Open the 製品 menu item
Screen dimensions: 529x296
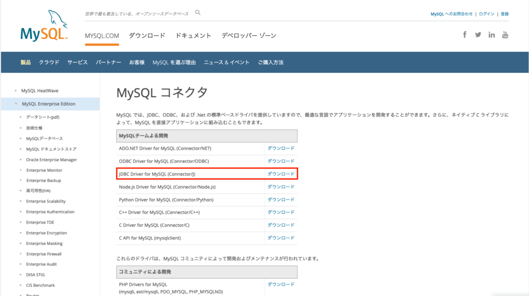pos(26,62)
